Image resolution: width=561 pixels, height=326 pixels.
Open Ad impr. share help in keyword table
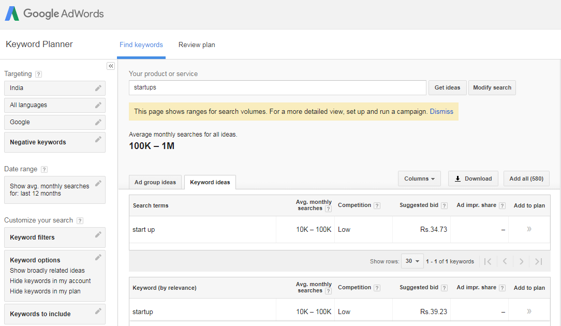[503, 288]
